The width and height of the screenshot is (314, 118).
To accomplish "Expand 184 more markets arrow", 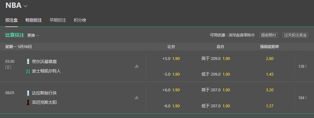I will [302, 98].
